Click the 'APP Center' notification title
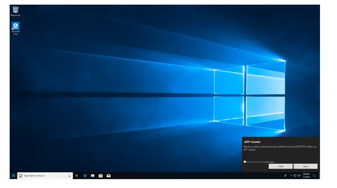The image size is (337, 188). (252, 142)
